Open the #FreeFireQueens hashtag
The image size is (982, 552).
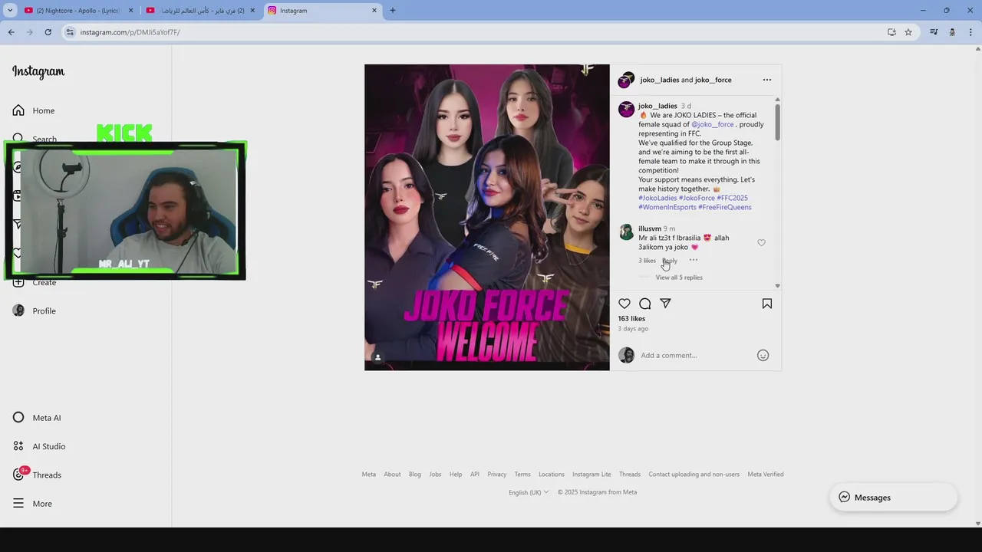[725, 207]
